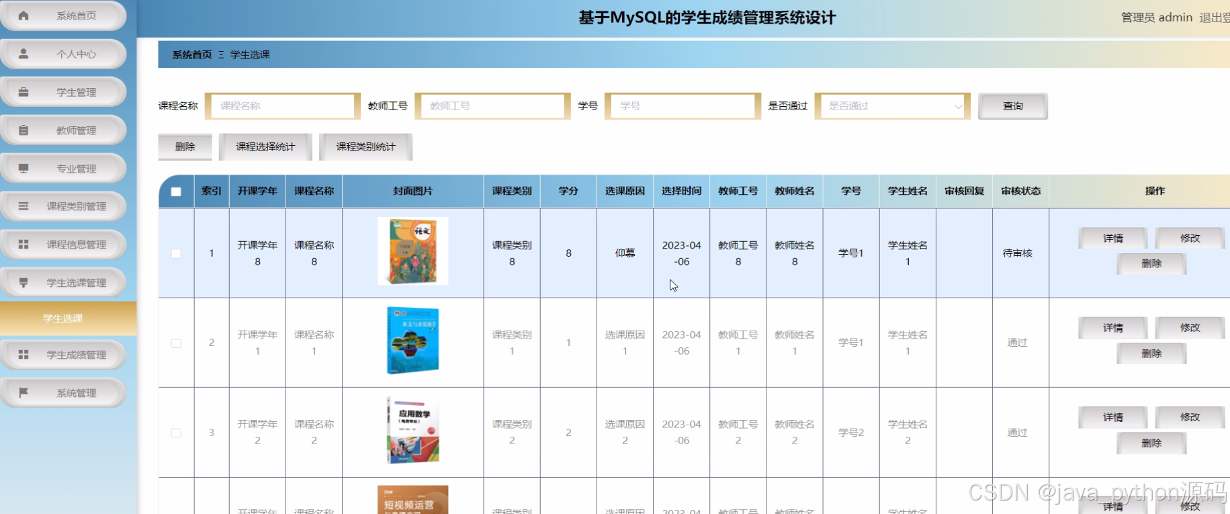Click 详情 for row 3
Screen dimensions: 1230x514
click(1112, 417)
